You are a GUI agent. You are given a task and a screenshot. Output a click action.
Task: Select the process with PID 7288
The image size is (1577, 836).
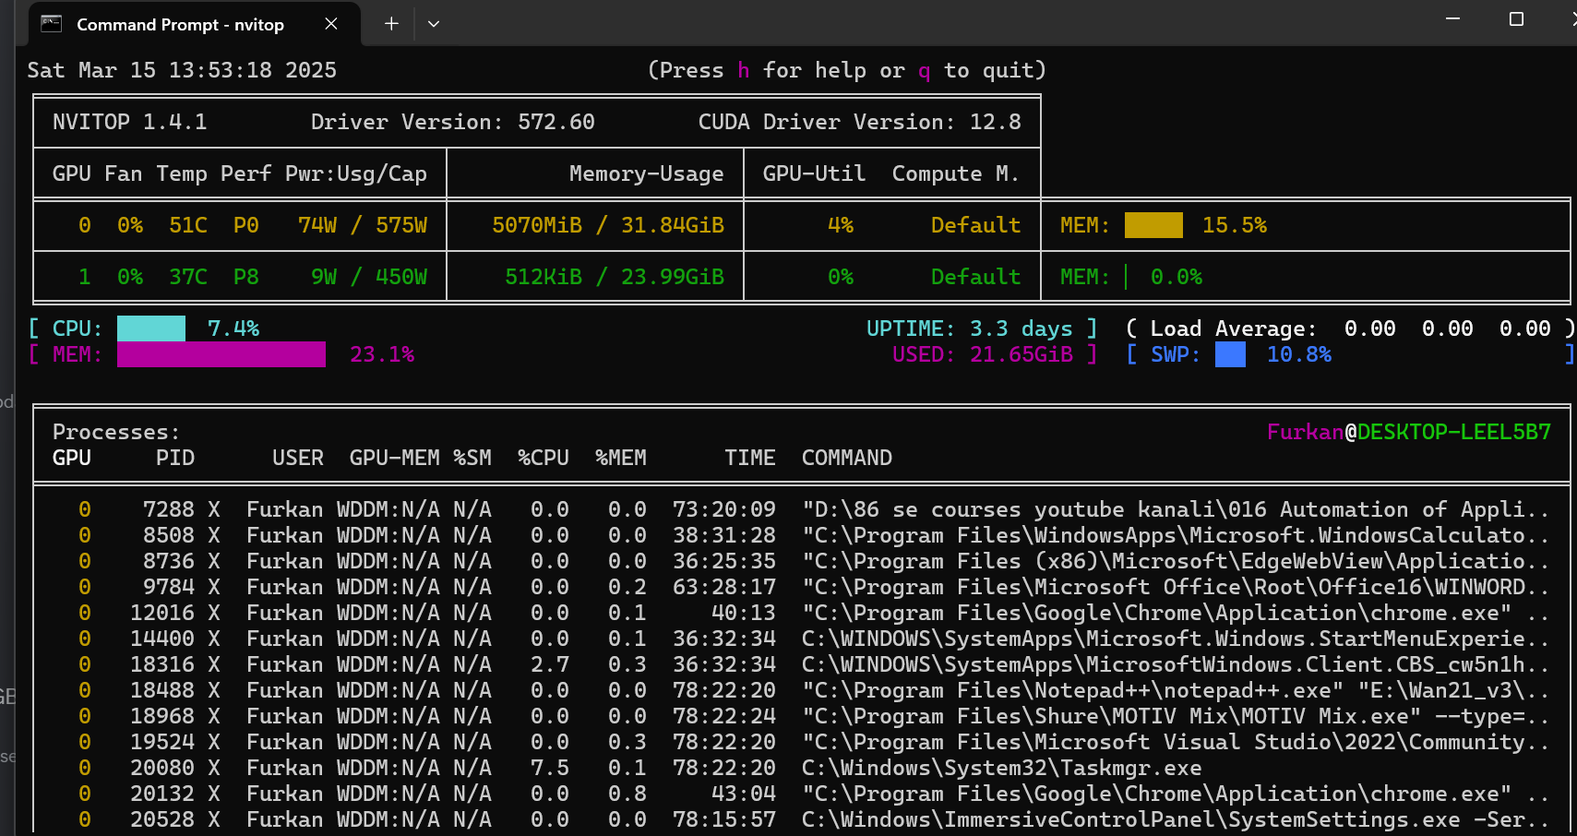(x=168, y=509)
